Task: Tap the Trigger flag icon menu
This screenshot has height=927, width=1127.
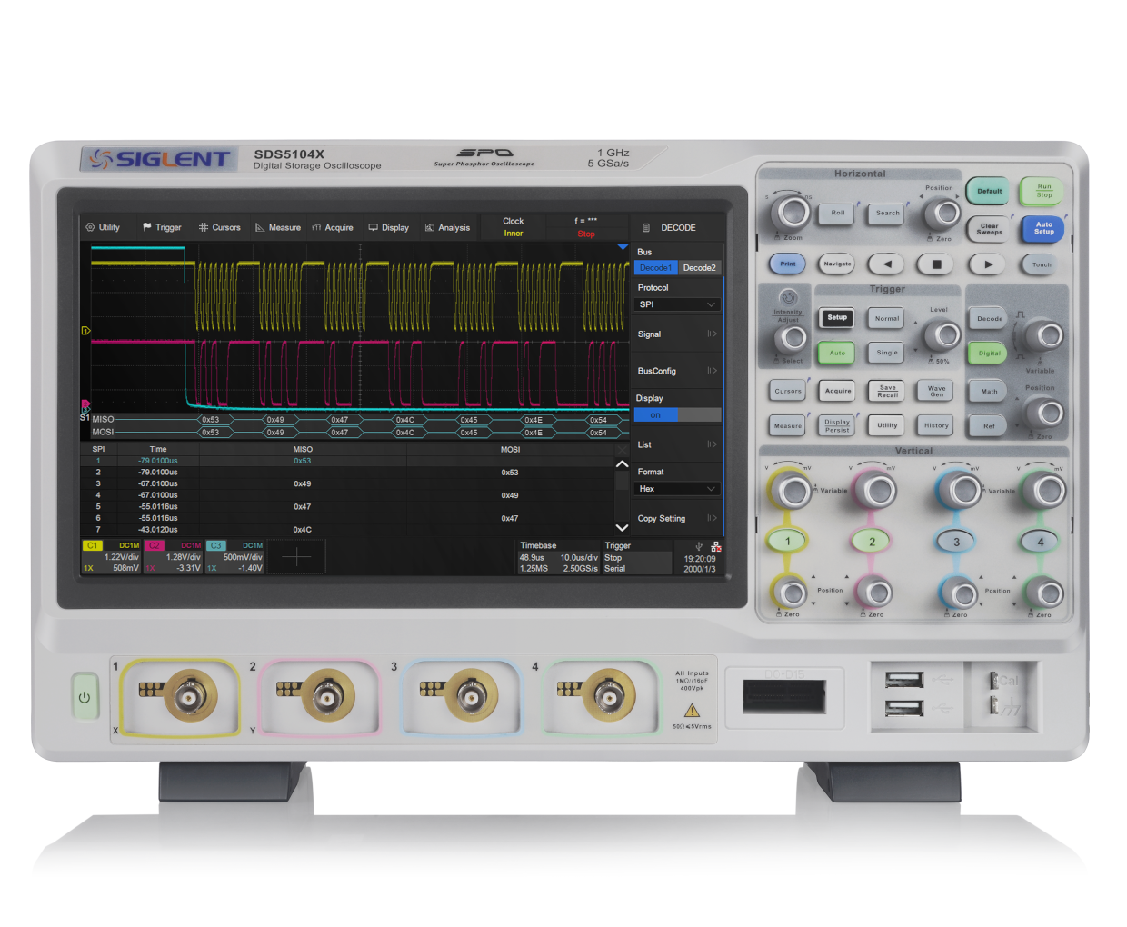Action: (161, 227)
